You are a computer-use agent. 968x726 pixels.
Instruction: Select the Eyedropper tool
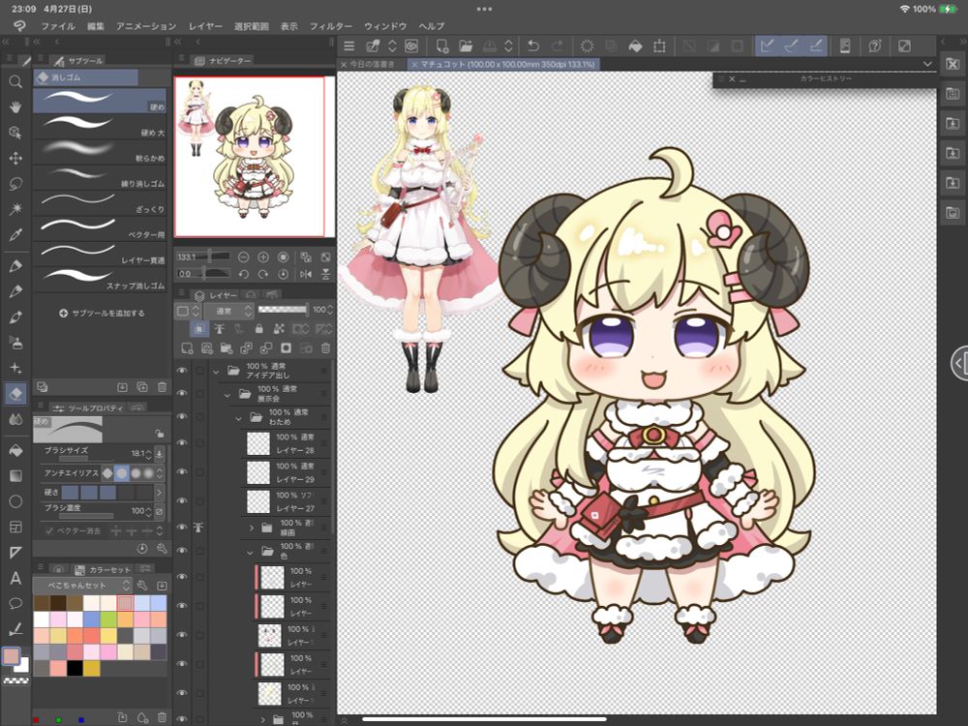click(x=15, y=234)
